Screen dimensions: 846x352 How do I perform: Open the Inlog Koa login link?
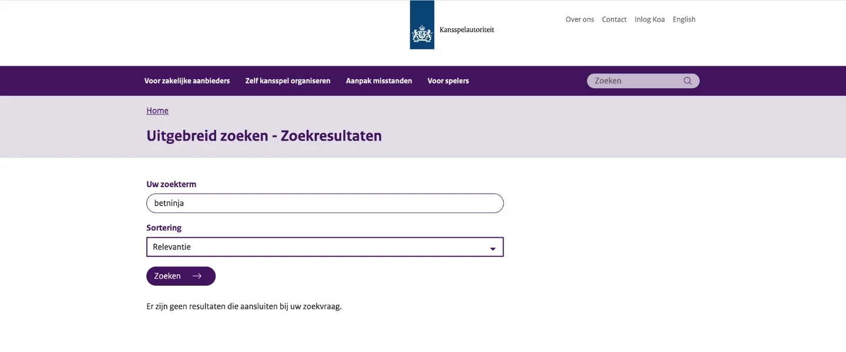coord(649,19)
